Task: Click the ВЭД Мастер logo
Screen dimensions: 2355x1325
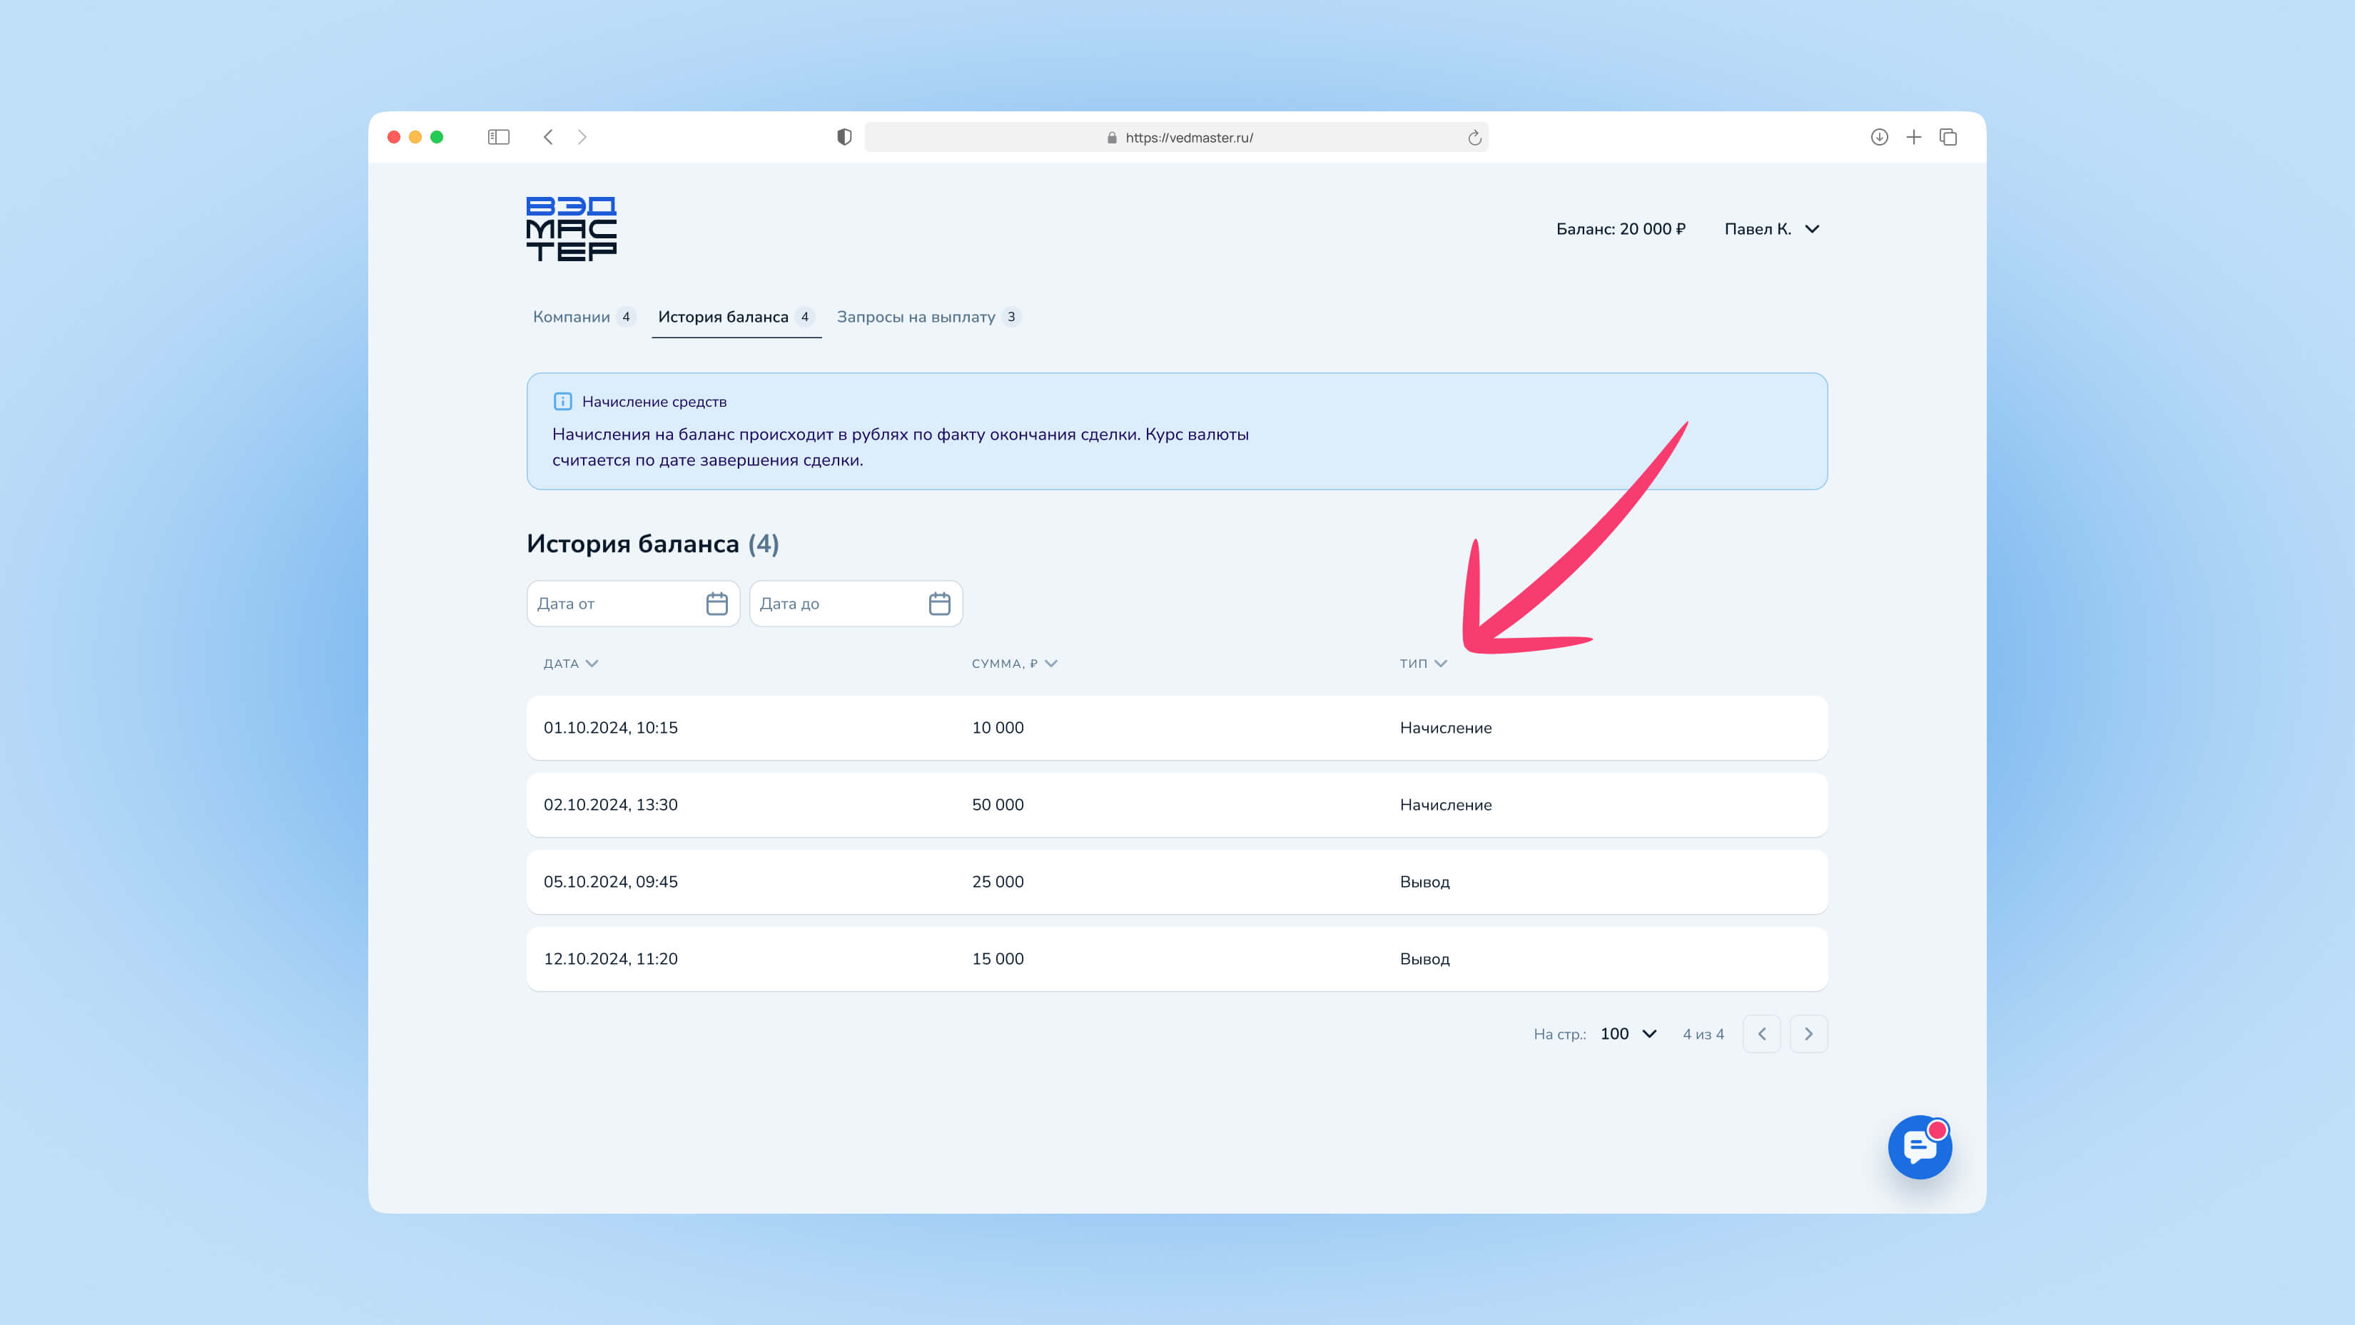Action: [572, 228]
